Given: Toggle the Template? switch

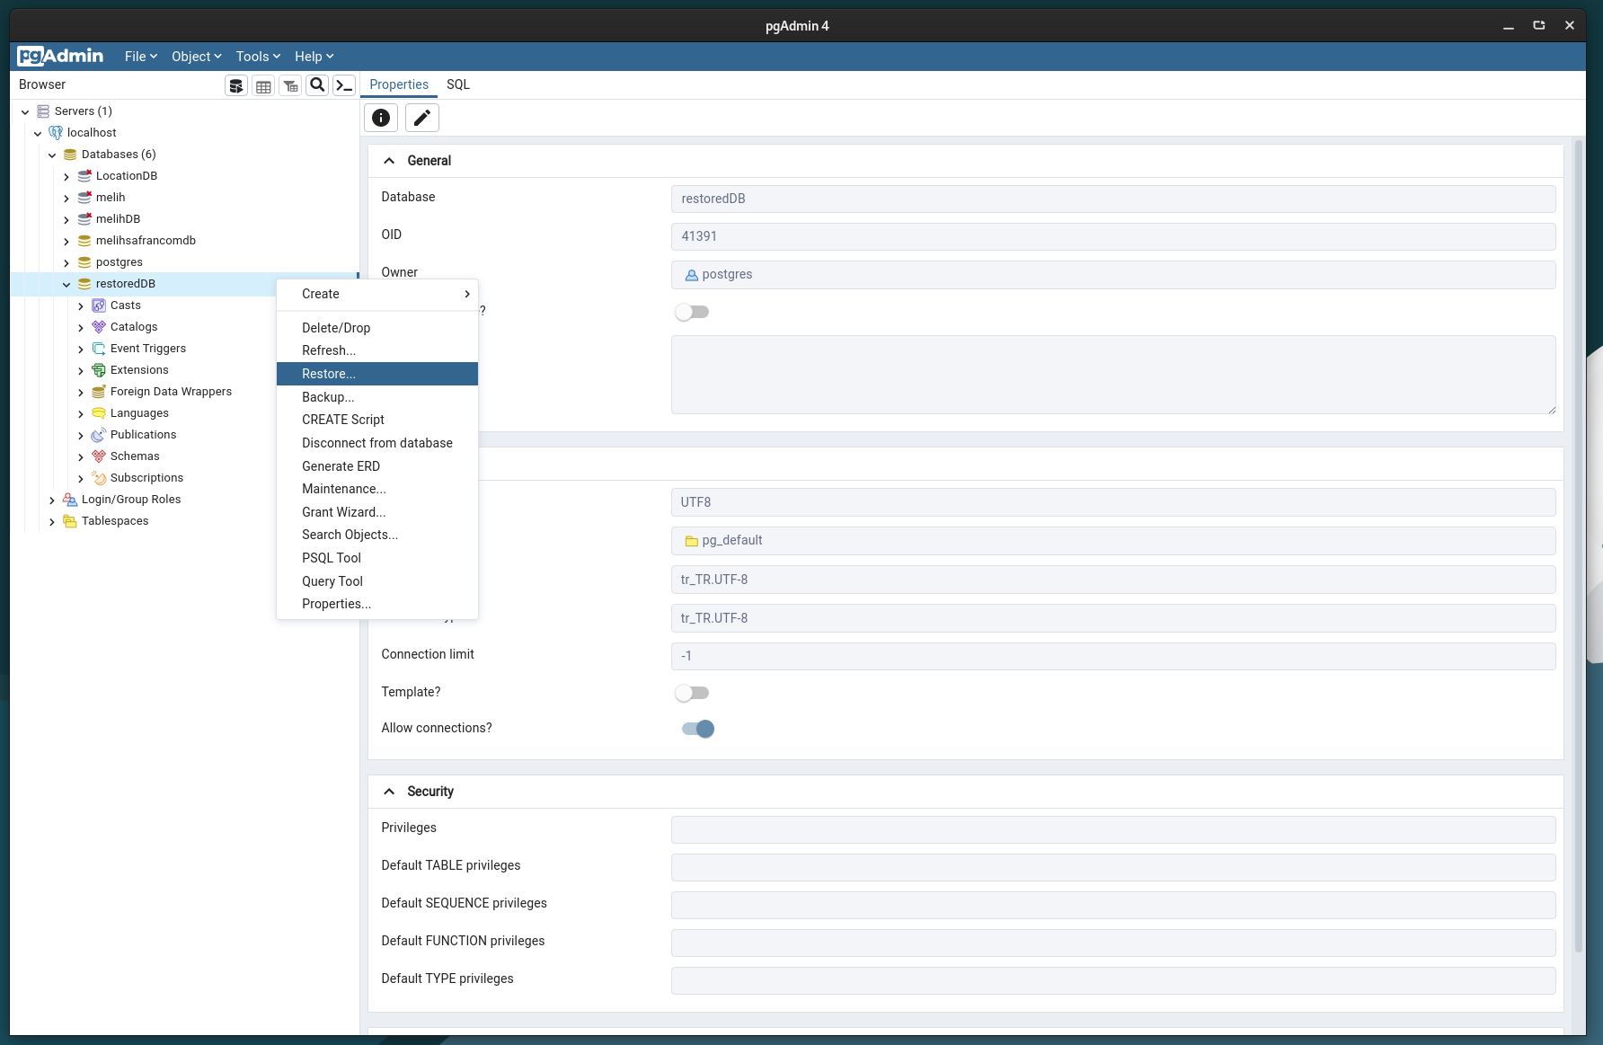Looking at the screenshot, I should pos(692,693).
